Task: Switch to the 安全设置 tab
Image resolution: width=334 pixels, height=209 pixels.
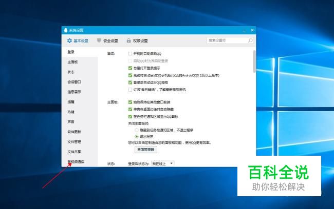Action: tap(107, 40)
